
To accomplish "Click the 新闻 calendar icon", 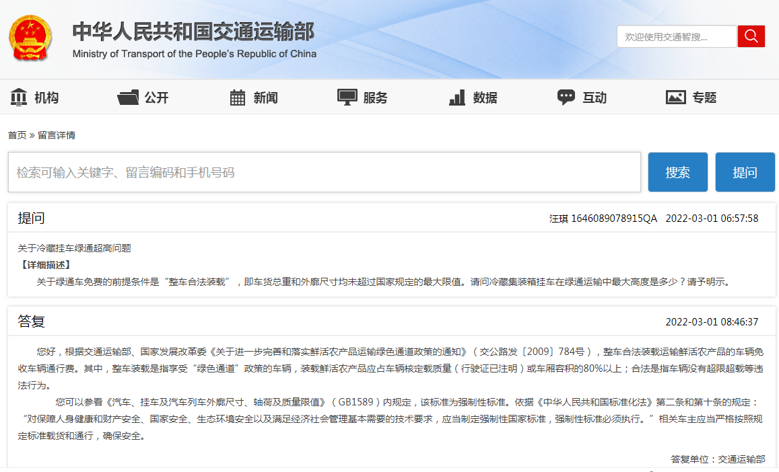I will coord(238,97).
